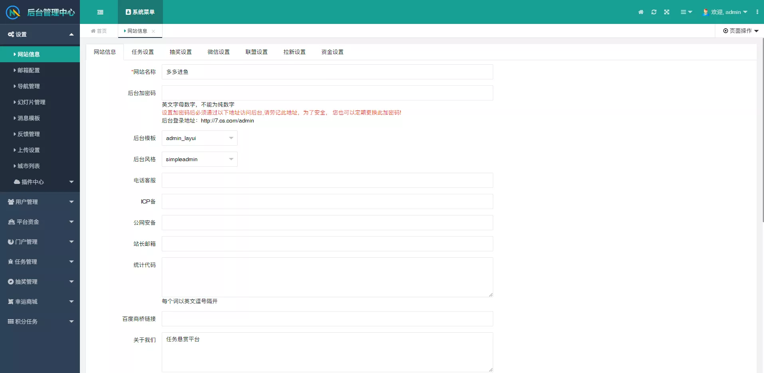Close the 网站信息 page tab
This screenshot has width=764, height=373.
(153, 31)
